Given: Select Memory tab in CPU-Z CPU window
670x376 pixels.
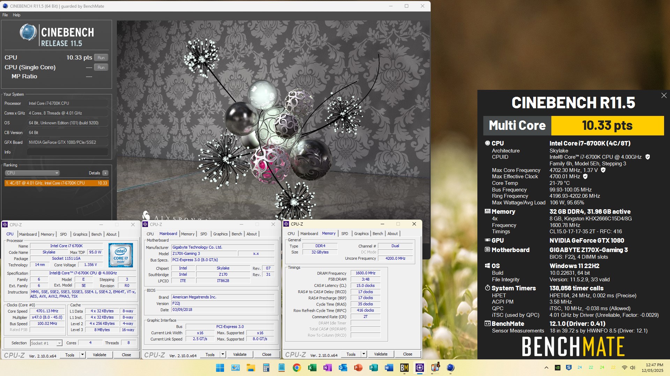Looking at the screenshot, I should [47, 234].
